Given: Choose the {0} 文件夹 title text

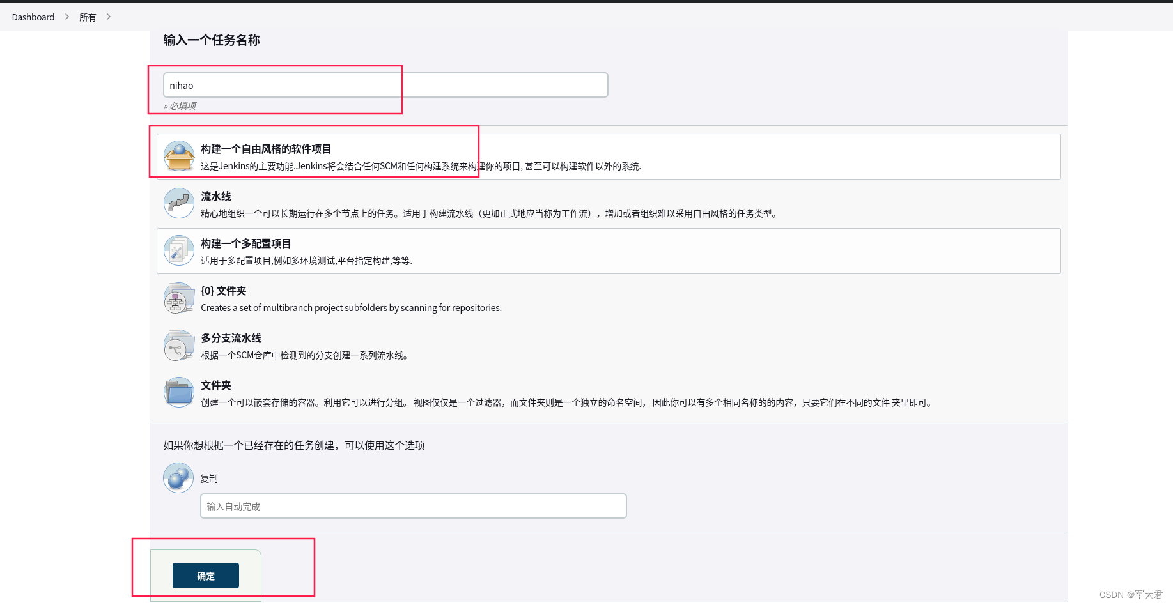Looking at the screenshot, I should (224, 291).
